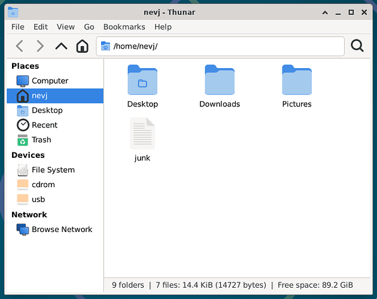377x299 pixels.
Task: Open the Help menu
Action: coord(163,27)
